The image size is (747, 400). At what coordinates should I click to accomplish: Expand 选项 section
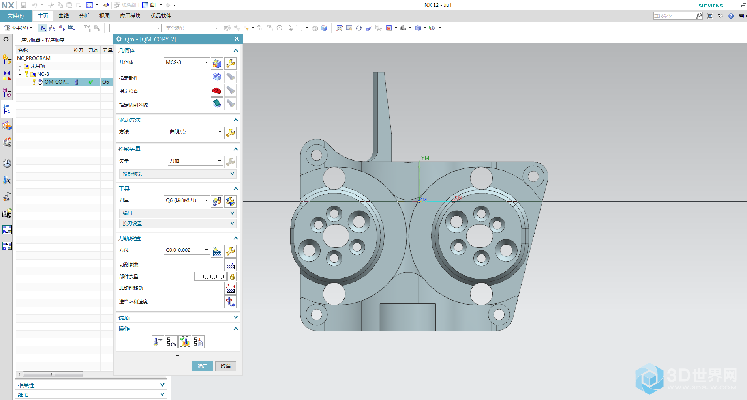(178, 318)
